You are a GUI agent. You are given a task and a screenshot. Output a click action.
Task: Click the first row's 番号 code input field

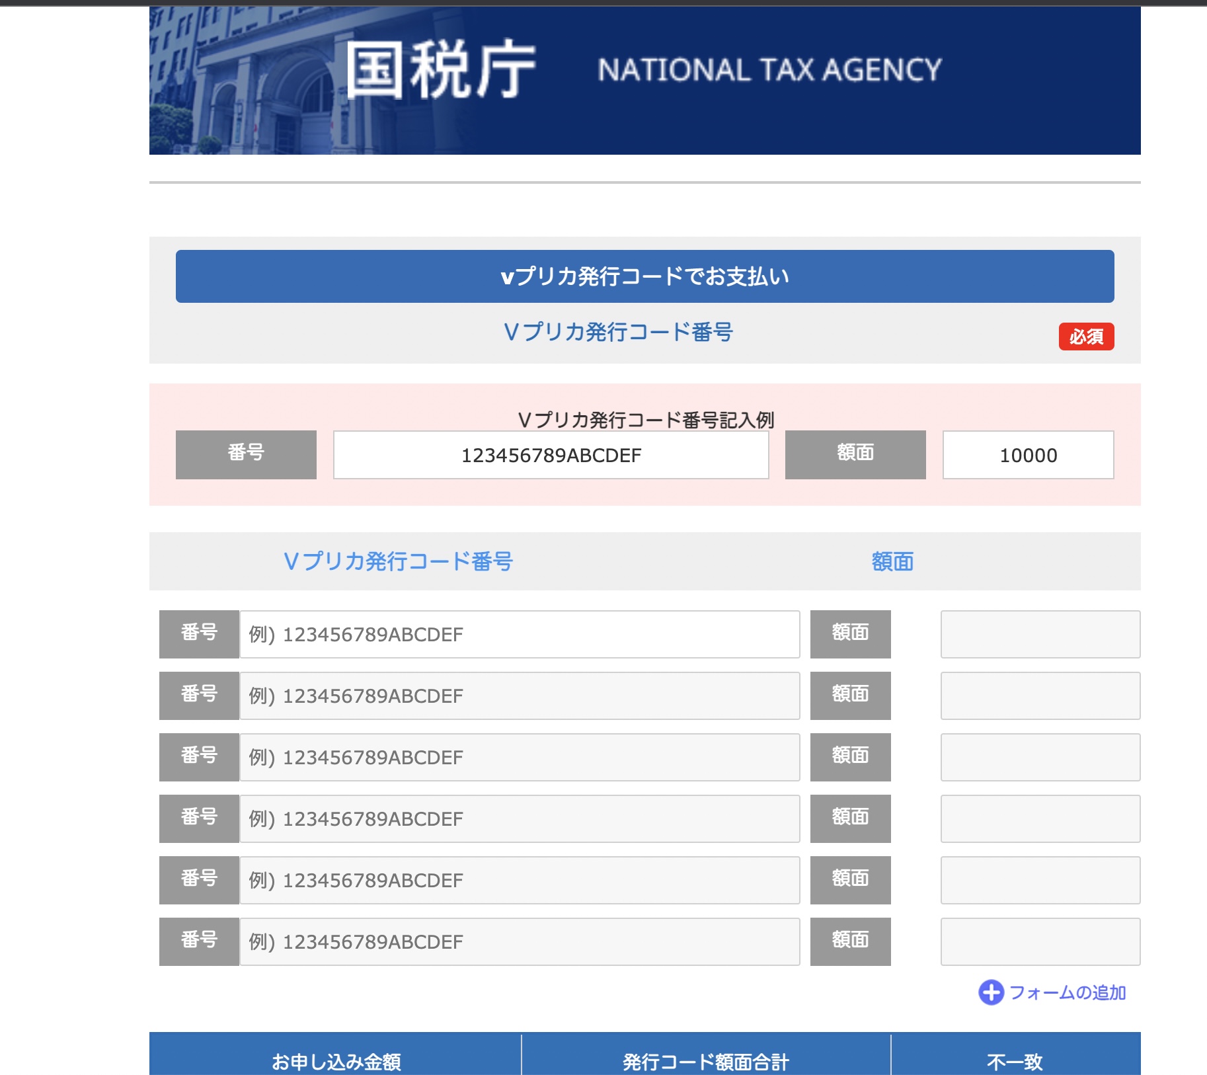point(520,634)
